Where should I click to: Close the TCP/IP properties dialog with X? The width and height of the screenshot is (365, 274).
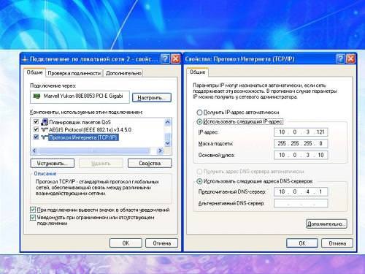click(x=350, y=58)
